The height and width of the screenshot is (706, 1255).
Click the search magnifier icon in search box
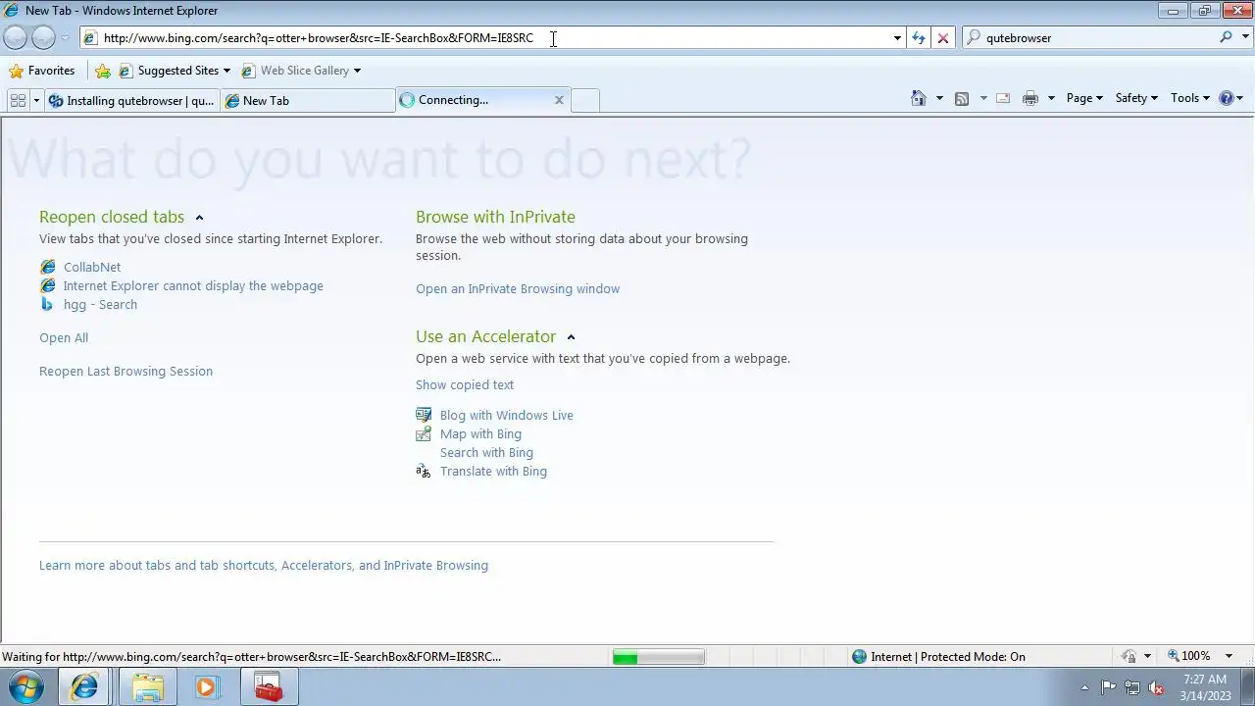(x=1226, y=37)
